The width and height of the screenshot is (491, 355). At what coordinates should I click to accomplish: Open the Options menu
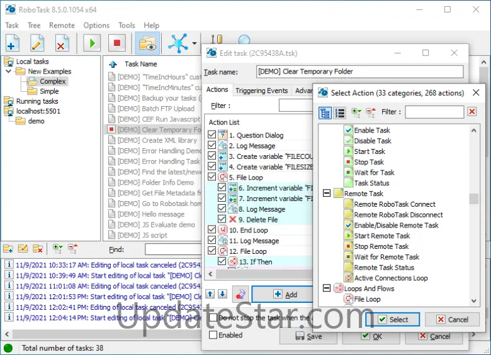96,25
